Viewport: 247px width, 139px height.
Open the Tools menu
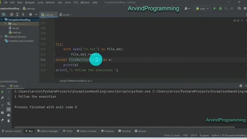(68, 2)
